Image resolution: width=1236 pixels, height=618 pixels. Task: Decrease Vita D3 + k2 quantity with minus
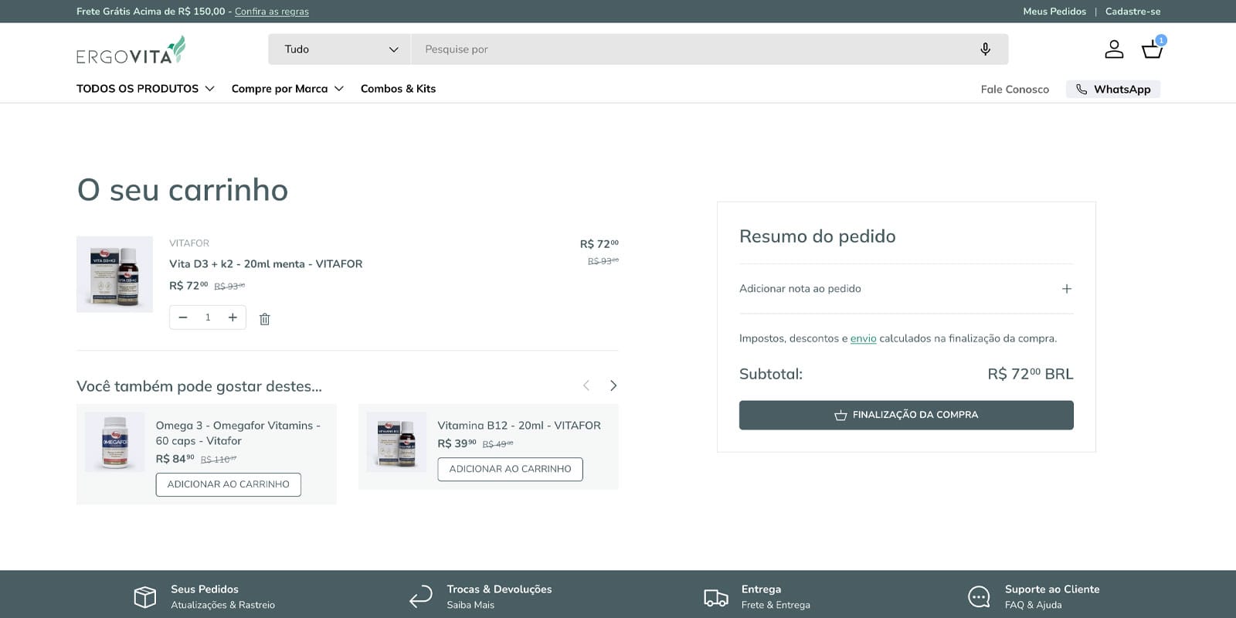point(183,317)
